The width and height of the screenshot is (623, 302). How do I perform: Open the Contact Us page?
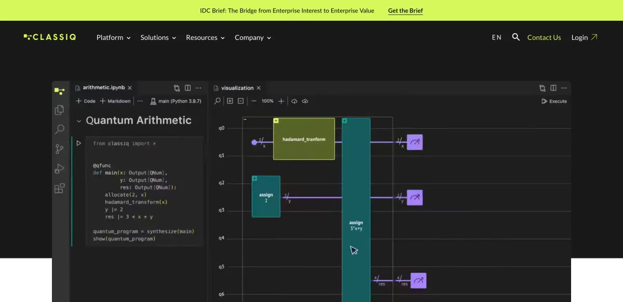tap(544, 37)
